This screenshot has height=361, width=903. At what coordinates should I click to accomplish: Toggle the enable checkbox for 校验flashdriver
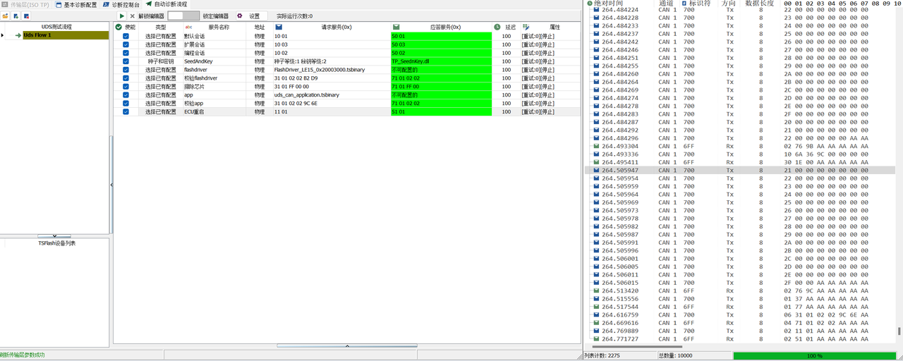(x=126, y=78)
